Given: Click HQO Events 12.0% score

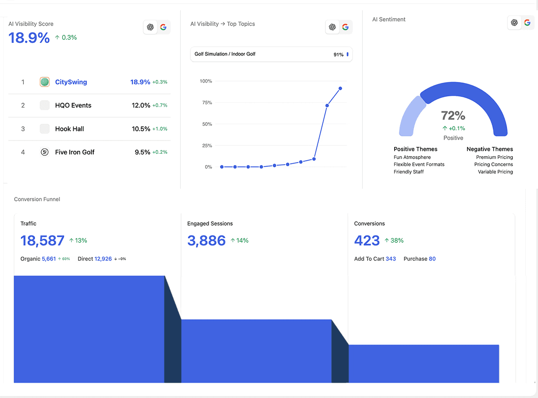Looking at the screenshot, I should (141, 106).
